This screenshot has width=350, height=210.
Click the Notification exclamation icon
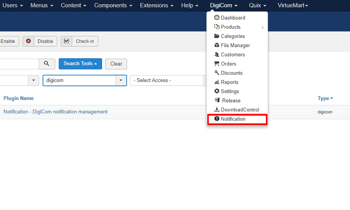click(x=217, y=119)
